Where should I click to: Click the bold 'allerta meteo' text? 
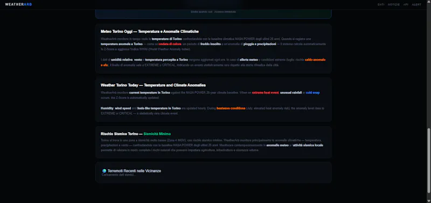[x=248, y=60]
